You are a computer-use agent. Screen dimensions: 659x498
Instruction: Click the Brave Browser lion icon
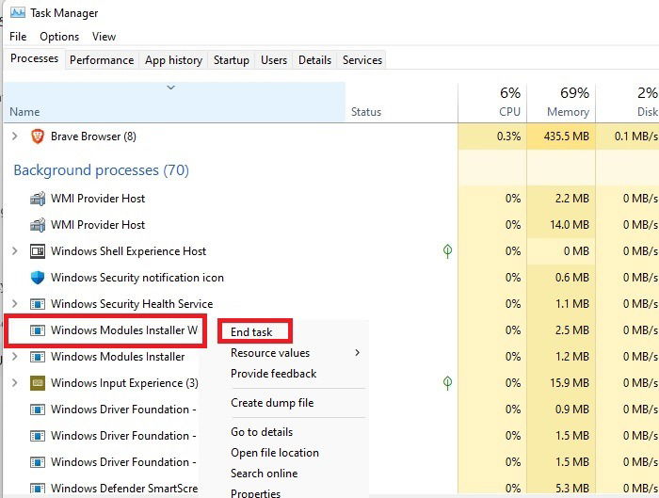coord(38,137)
